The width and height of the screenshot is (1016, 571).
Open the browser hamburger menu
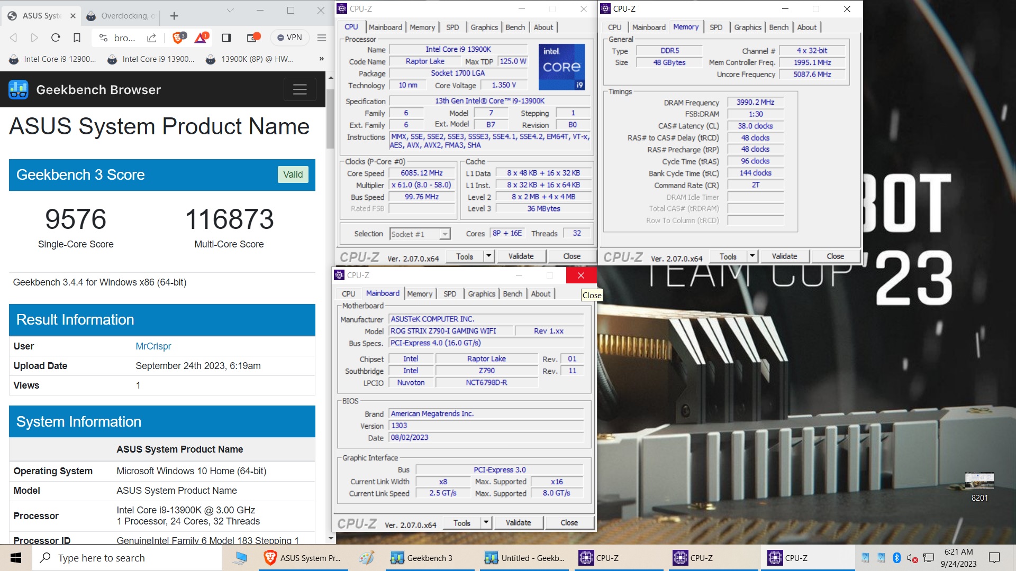pos(321,38)
